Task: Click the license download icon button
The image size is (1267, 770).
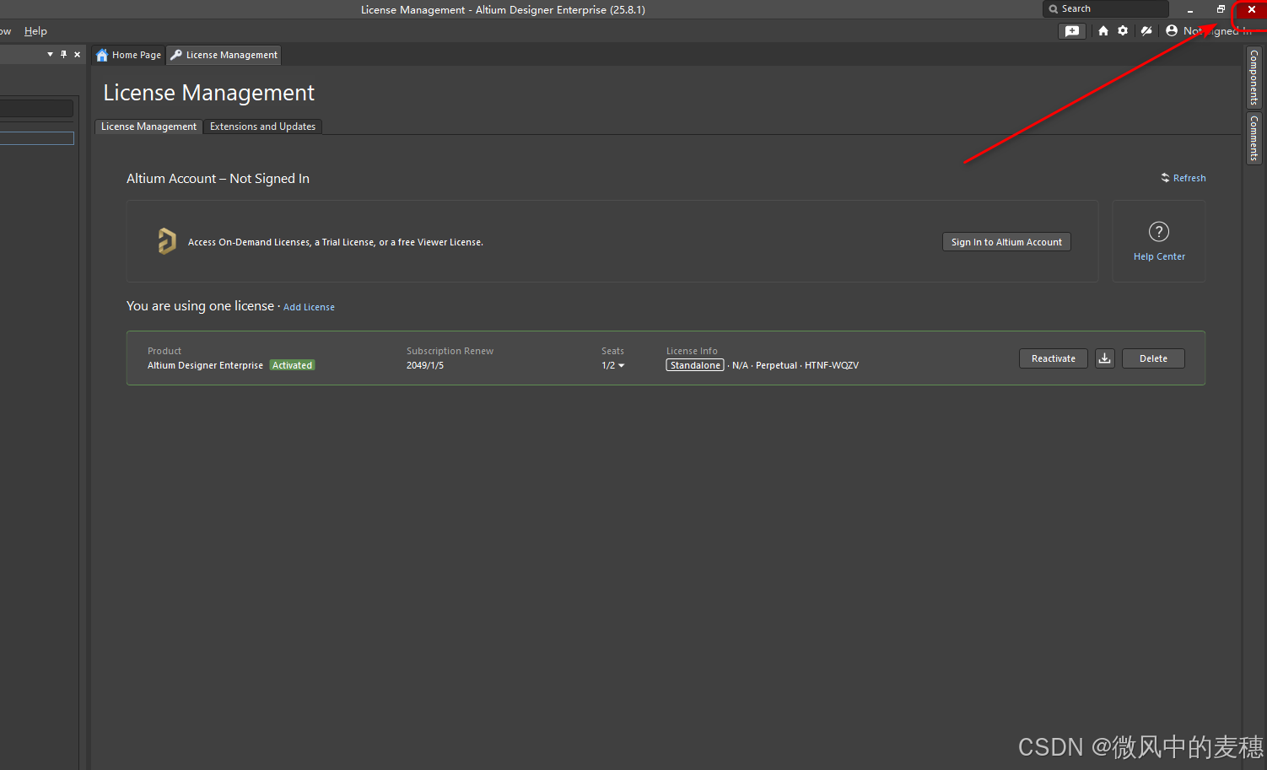Action: [1105, 358]
